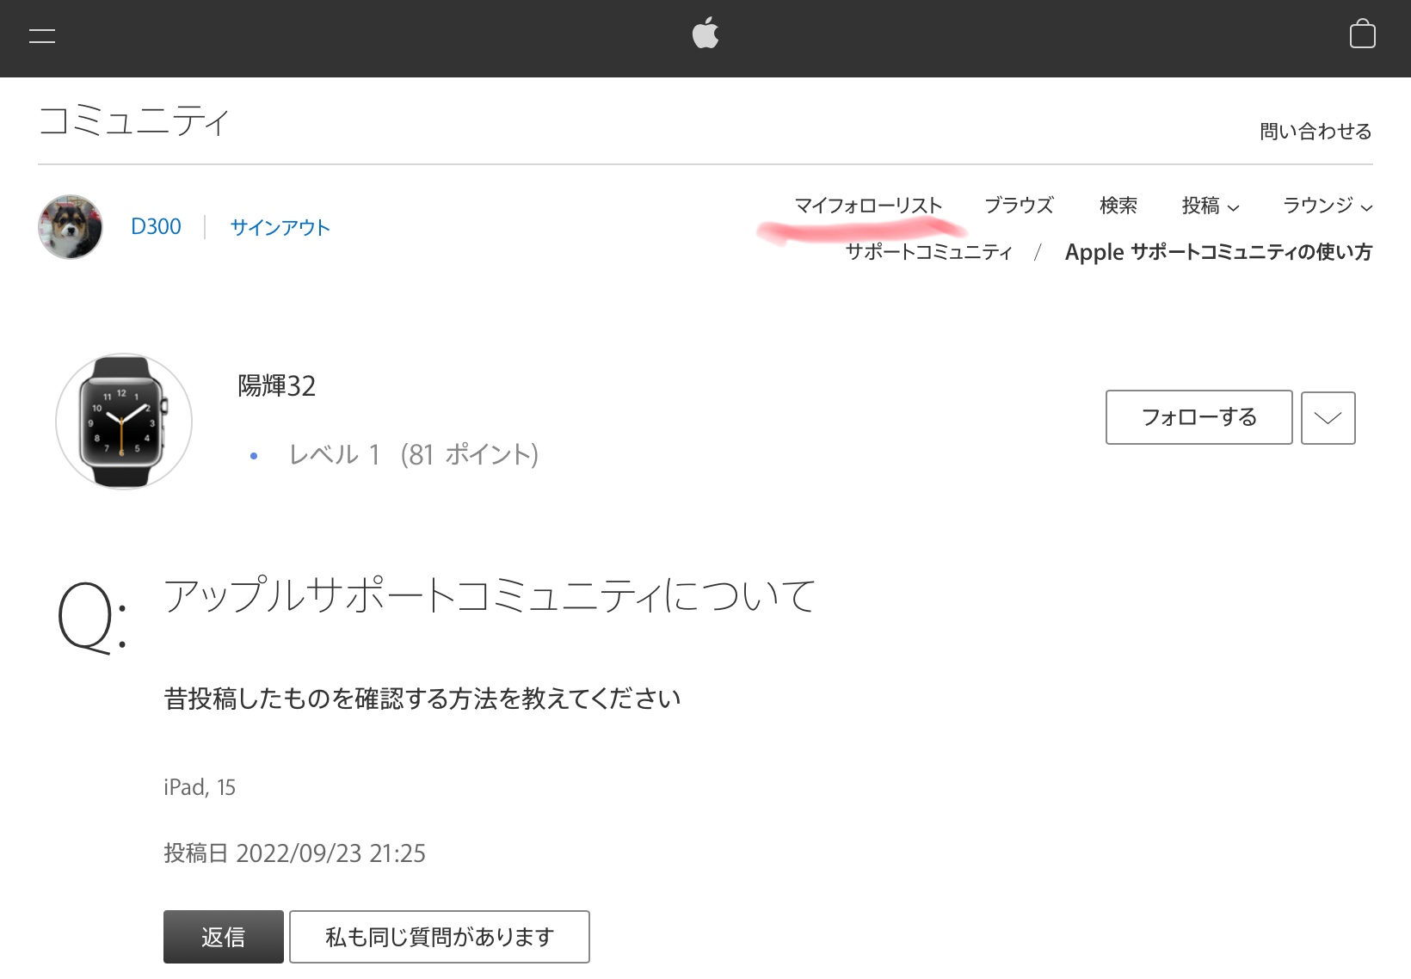This screenshot has height=979, width=1411.
Task: Select the device text iPad, 15
Action: [x=200, y=787]
